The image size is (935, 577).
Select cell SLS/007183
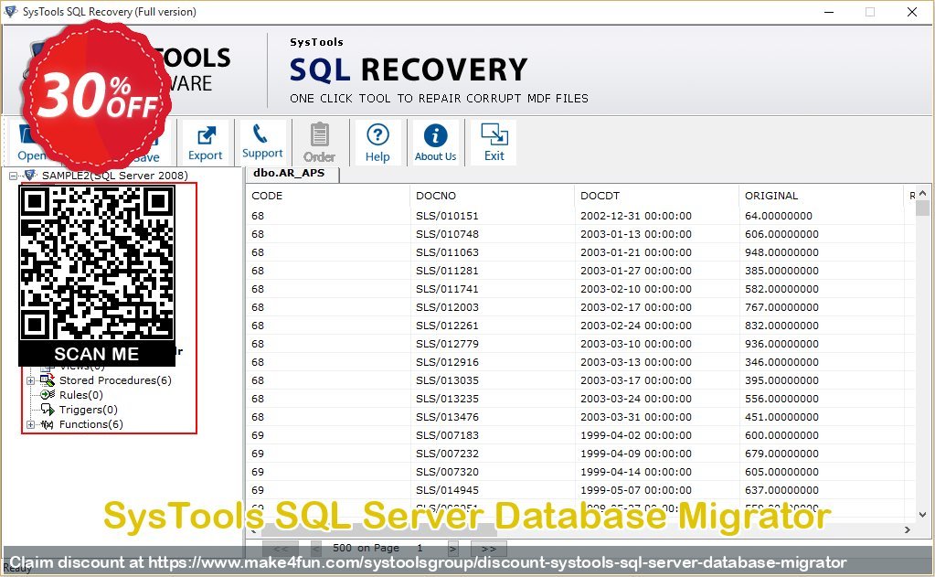tap(447, 435)
